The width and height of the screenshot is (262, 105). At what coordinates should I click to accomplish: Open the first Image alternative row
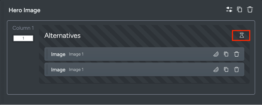(x=144, y=54)
